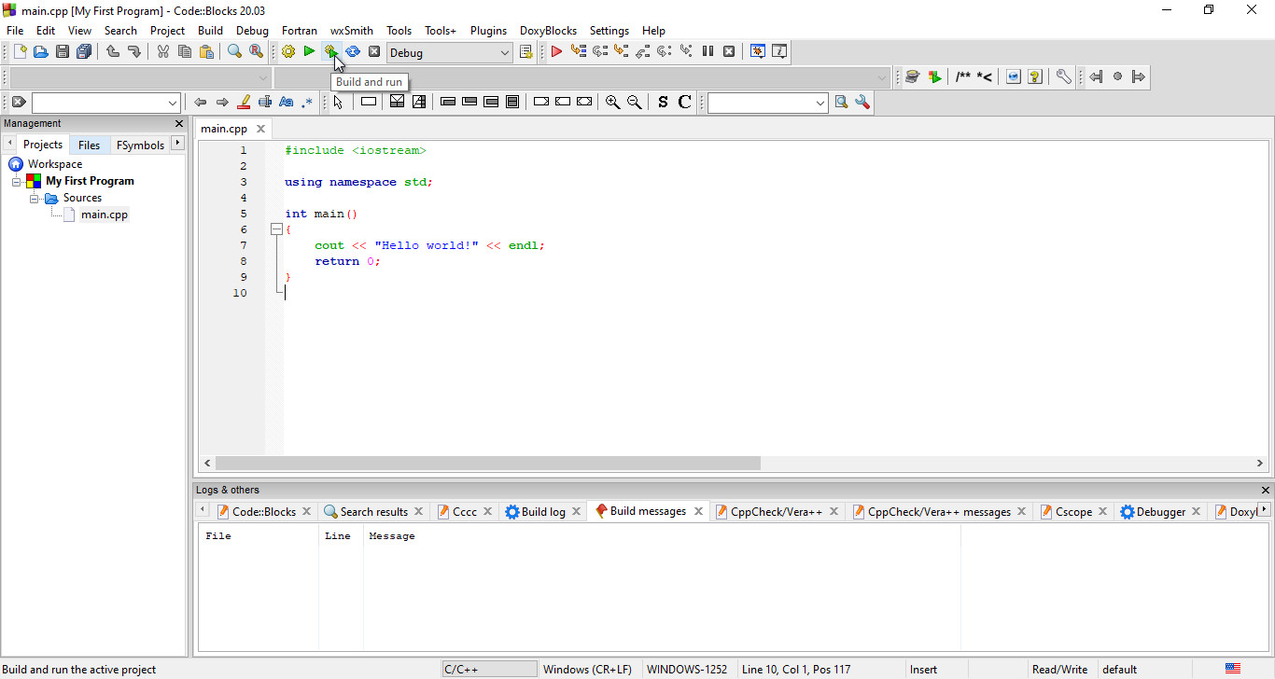The image size is (1275, 679).
Task: Switch to the Files tab in Management
Action: [x=89, y=145]
